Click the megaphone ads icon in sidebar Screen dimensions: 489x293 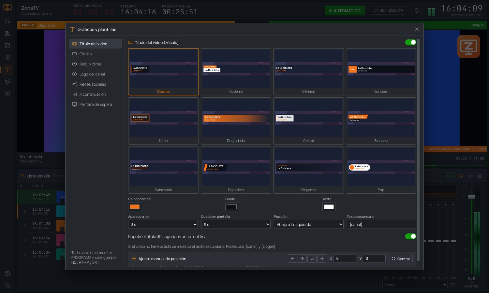pyautogui.click(x=7, y=82)
